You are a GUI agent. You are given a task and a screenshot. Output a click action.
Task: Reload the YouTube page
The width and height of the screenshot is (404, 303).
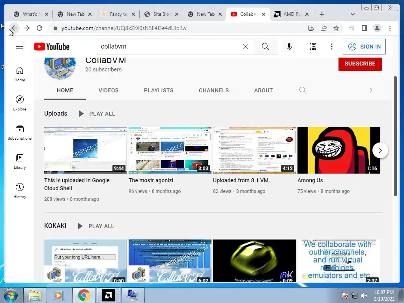tap(39, 28)
